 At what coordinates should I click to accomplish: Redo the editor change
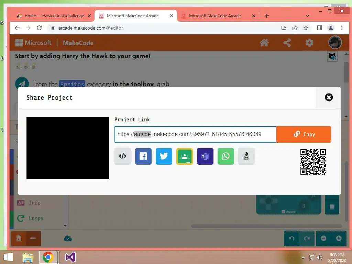coord(307,239)
